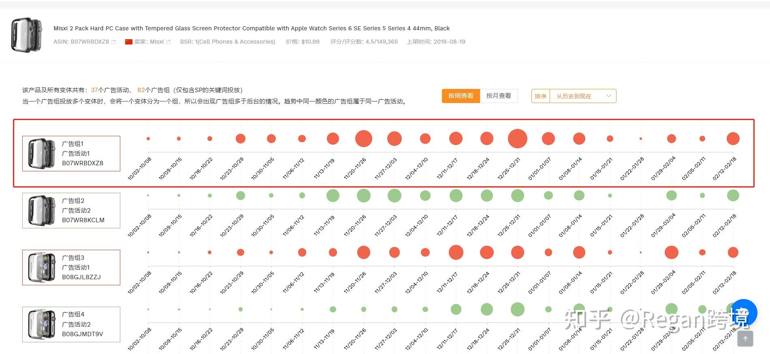Click 广告组4 green bubble at 01/01-01/07
This screenshot has width=770, height=354.
coord(548,310)
